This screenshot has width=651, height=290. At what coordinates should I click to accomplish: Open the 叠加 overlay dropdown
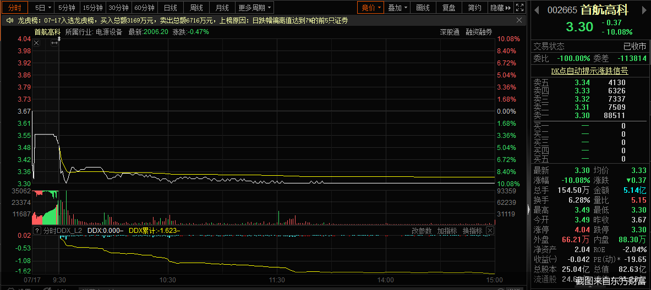pyautogui.click(x=397, y=8)
